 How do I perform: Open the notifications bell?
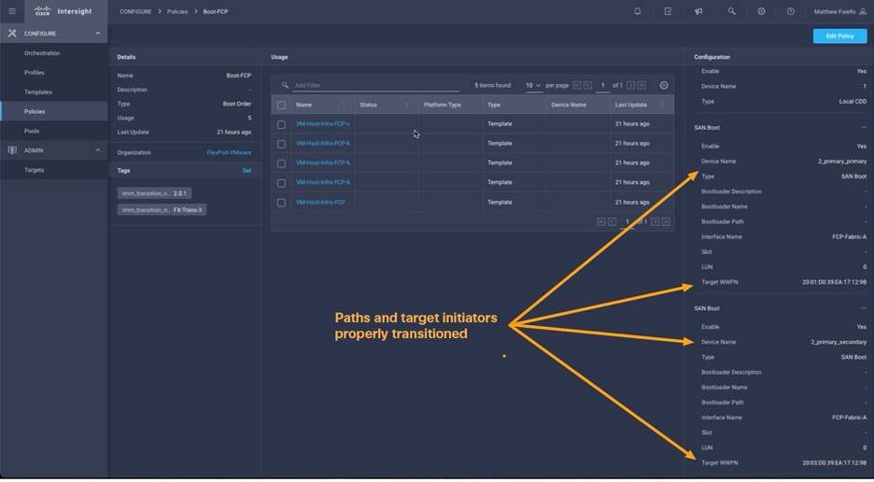click(638, 11)
